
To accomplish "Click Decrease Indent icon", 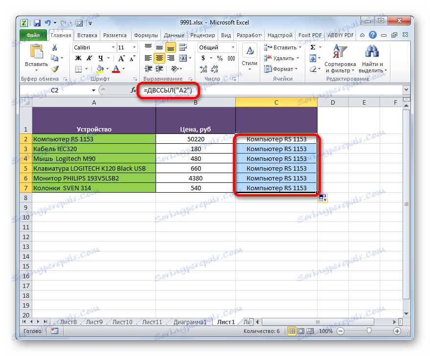I will [148, 69].
